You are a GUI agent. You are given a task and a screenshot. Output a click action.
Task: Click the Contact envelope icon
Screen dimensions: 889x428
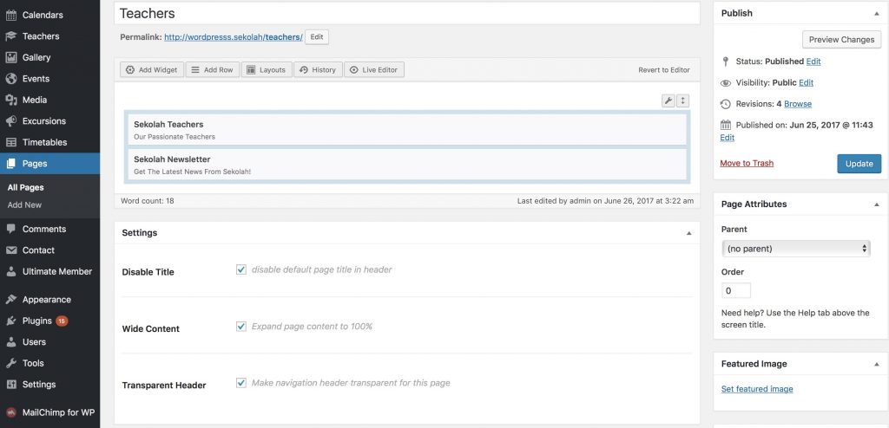pos(10,250)
